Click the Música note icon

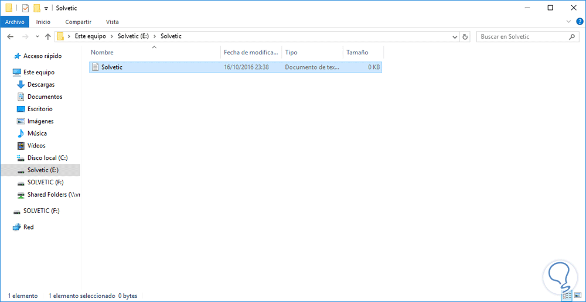21,133
